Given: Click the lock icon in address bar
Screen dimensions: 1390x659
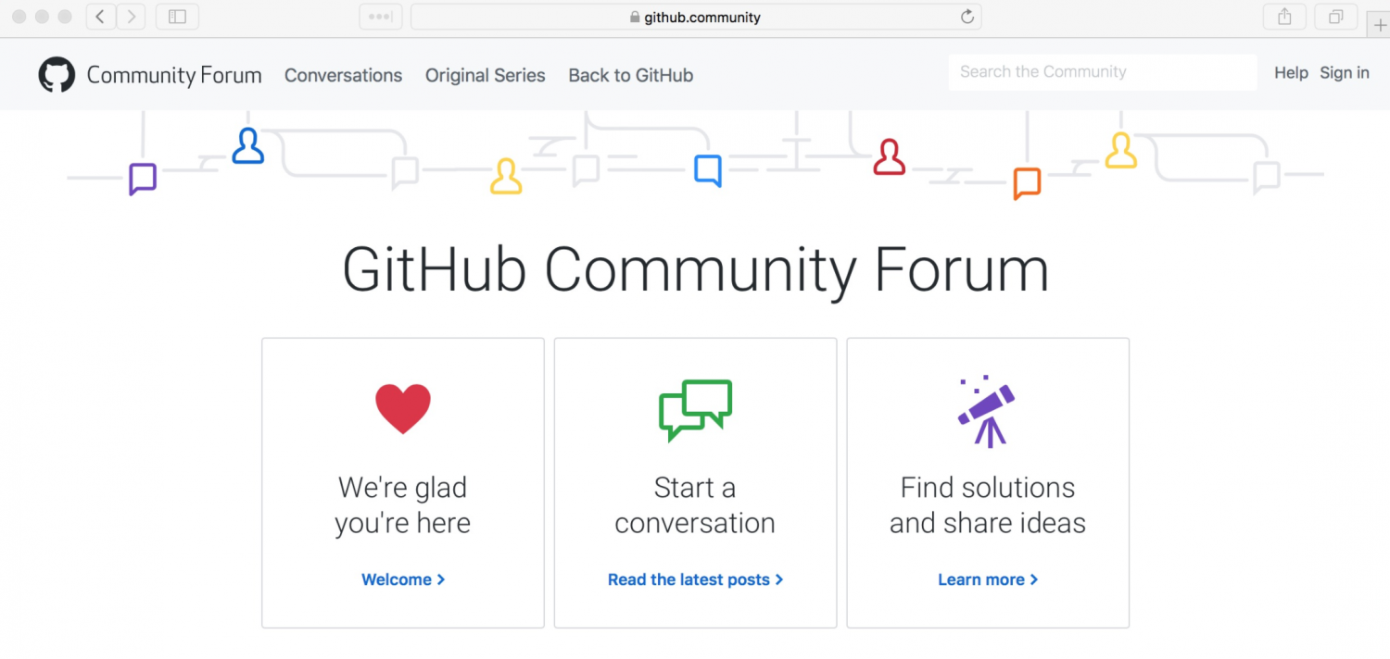Looking at the screenshot, I should tap(635, 17).
